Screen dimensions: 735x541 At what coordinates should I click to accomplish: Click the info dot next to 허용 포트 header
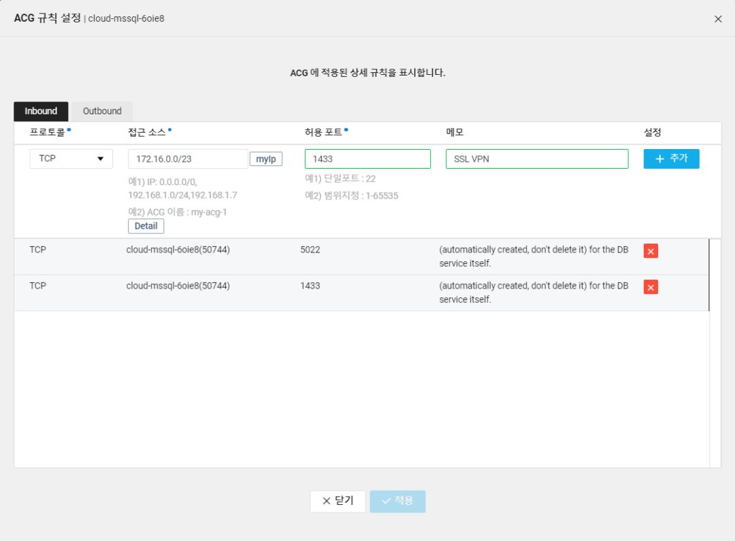point(347,129)
